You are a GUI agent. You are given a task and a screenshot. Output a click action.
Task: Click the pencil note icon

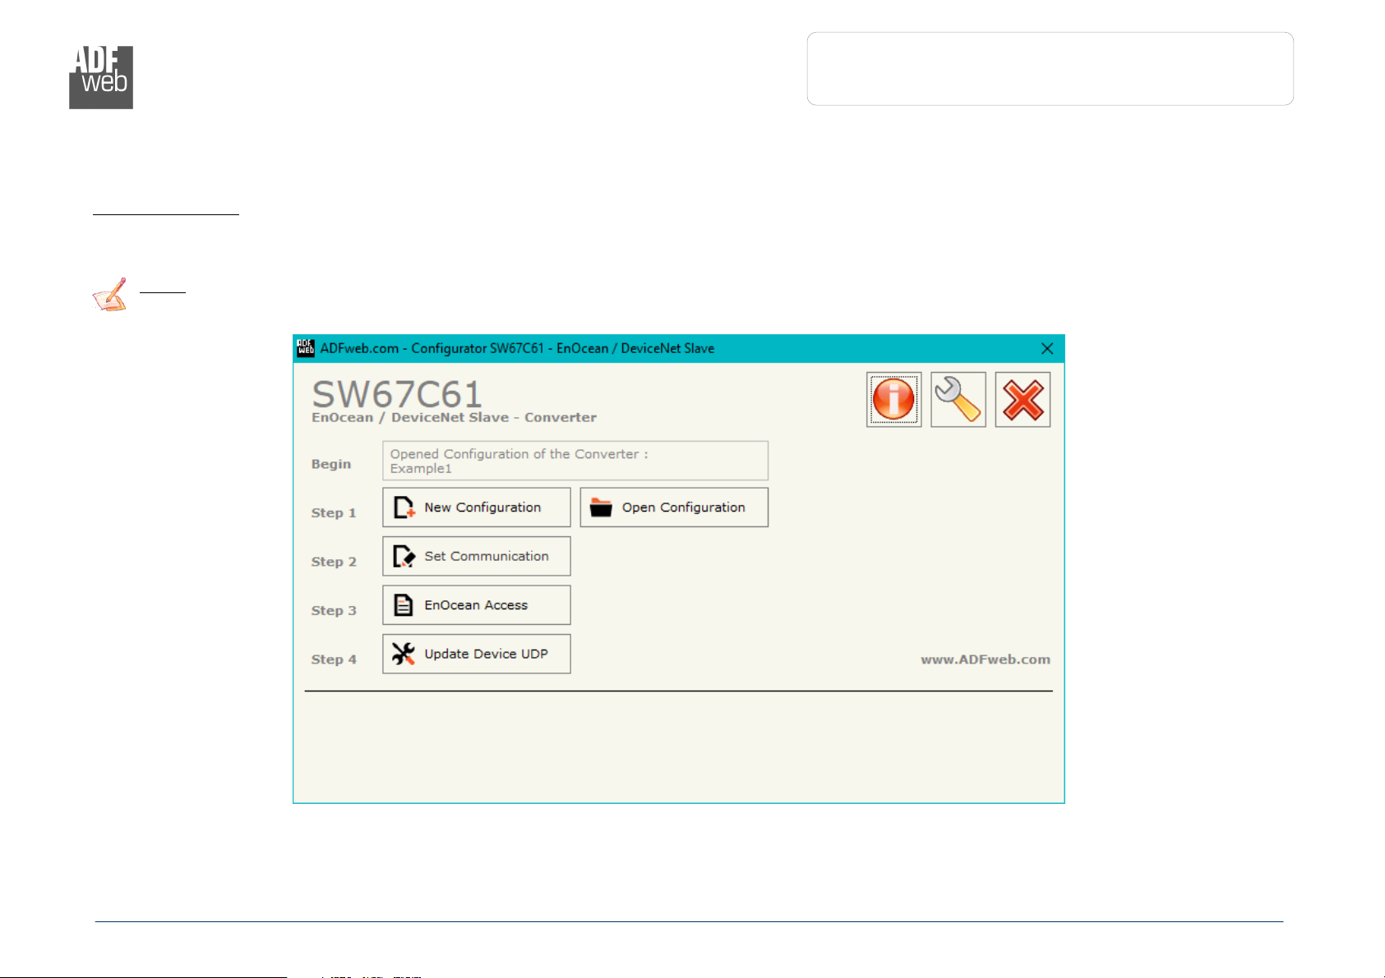(110, 295)
